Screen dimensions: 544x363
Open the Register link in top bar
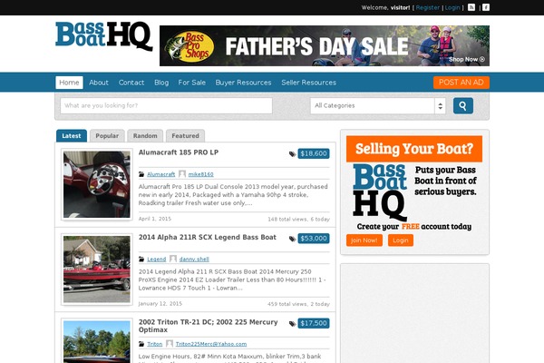point(427,7)
